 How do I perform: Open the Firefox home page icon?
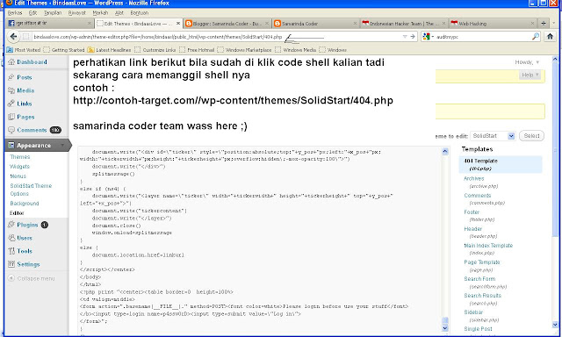coord(550,36)
